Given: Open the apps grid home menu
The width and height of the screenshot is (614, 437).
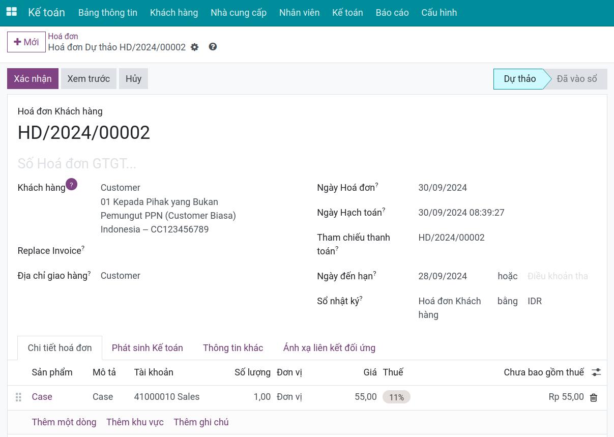Looking at the screenshot, I should (11, 12).
